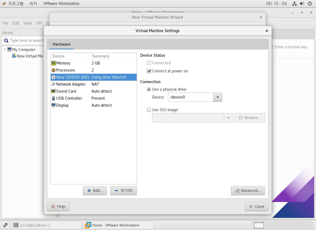Click the Help button
The height and width of the screenshot is (230, 316).
[x=58, y=207]
